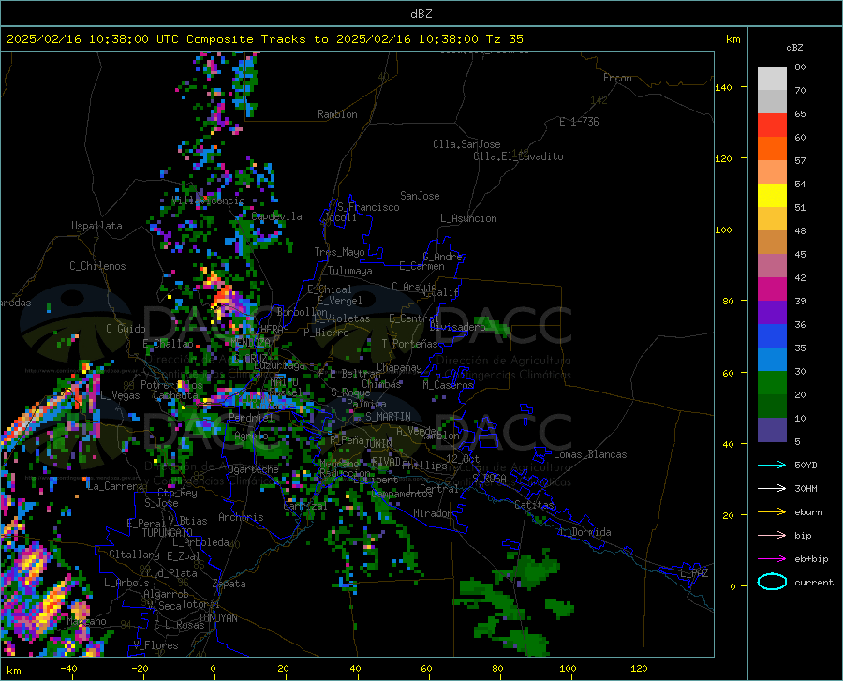843x681 pixels.
Task: Click the dark purple 10 dBZ color swatch
Action: [772, 430]
